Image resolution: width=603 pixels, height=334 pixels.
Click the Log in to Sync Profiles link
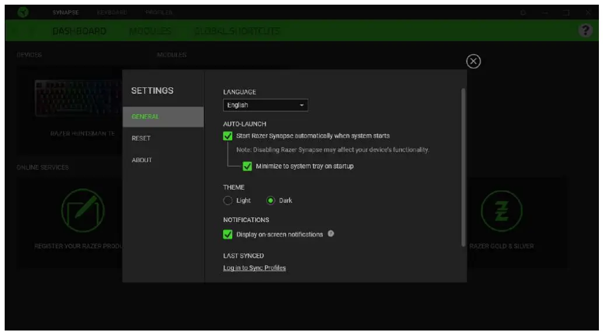click(x=255, y=268)
